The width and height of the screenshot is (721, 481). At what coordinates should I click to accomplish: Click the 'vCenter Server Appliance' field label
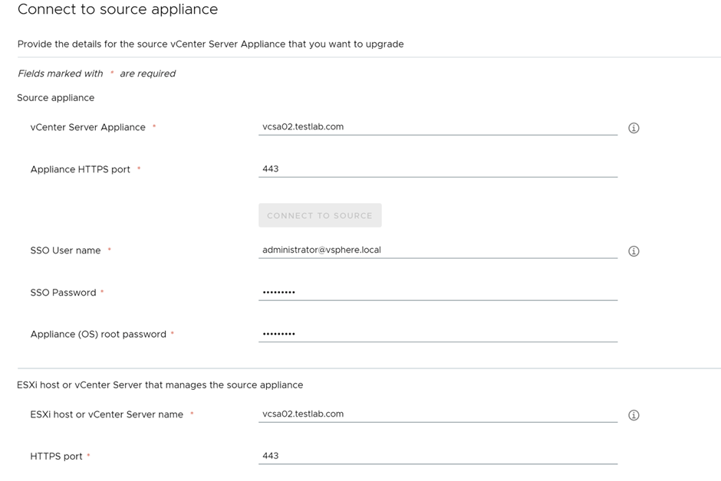click(x=87, y=127)
